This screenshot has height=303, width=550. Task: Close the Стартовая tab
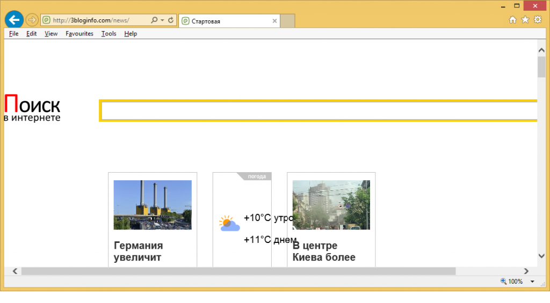(275, 21)
